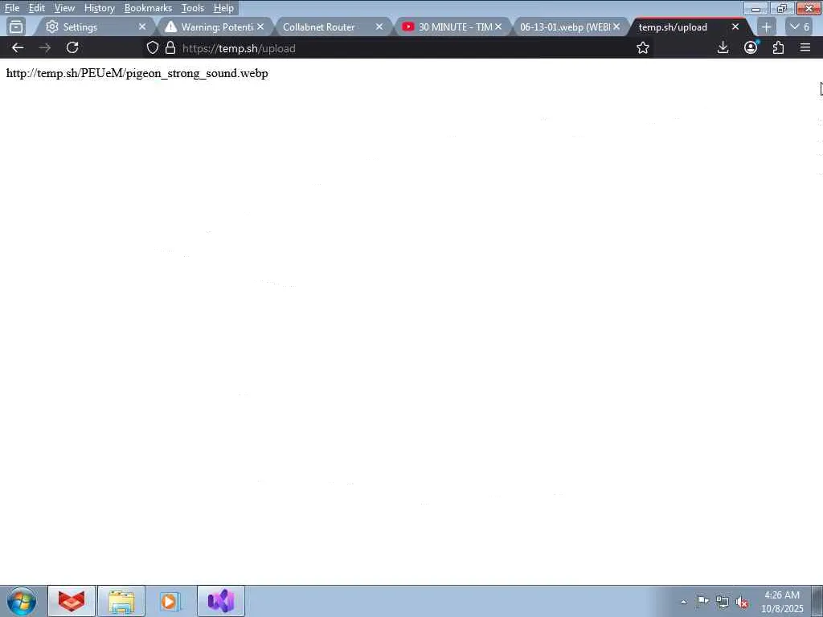Open the Firefox account menu
This screenshot has width=823, height=617.
point(751,47)
